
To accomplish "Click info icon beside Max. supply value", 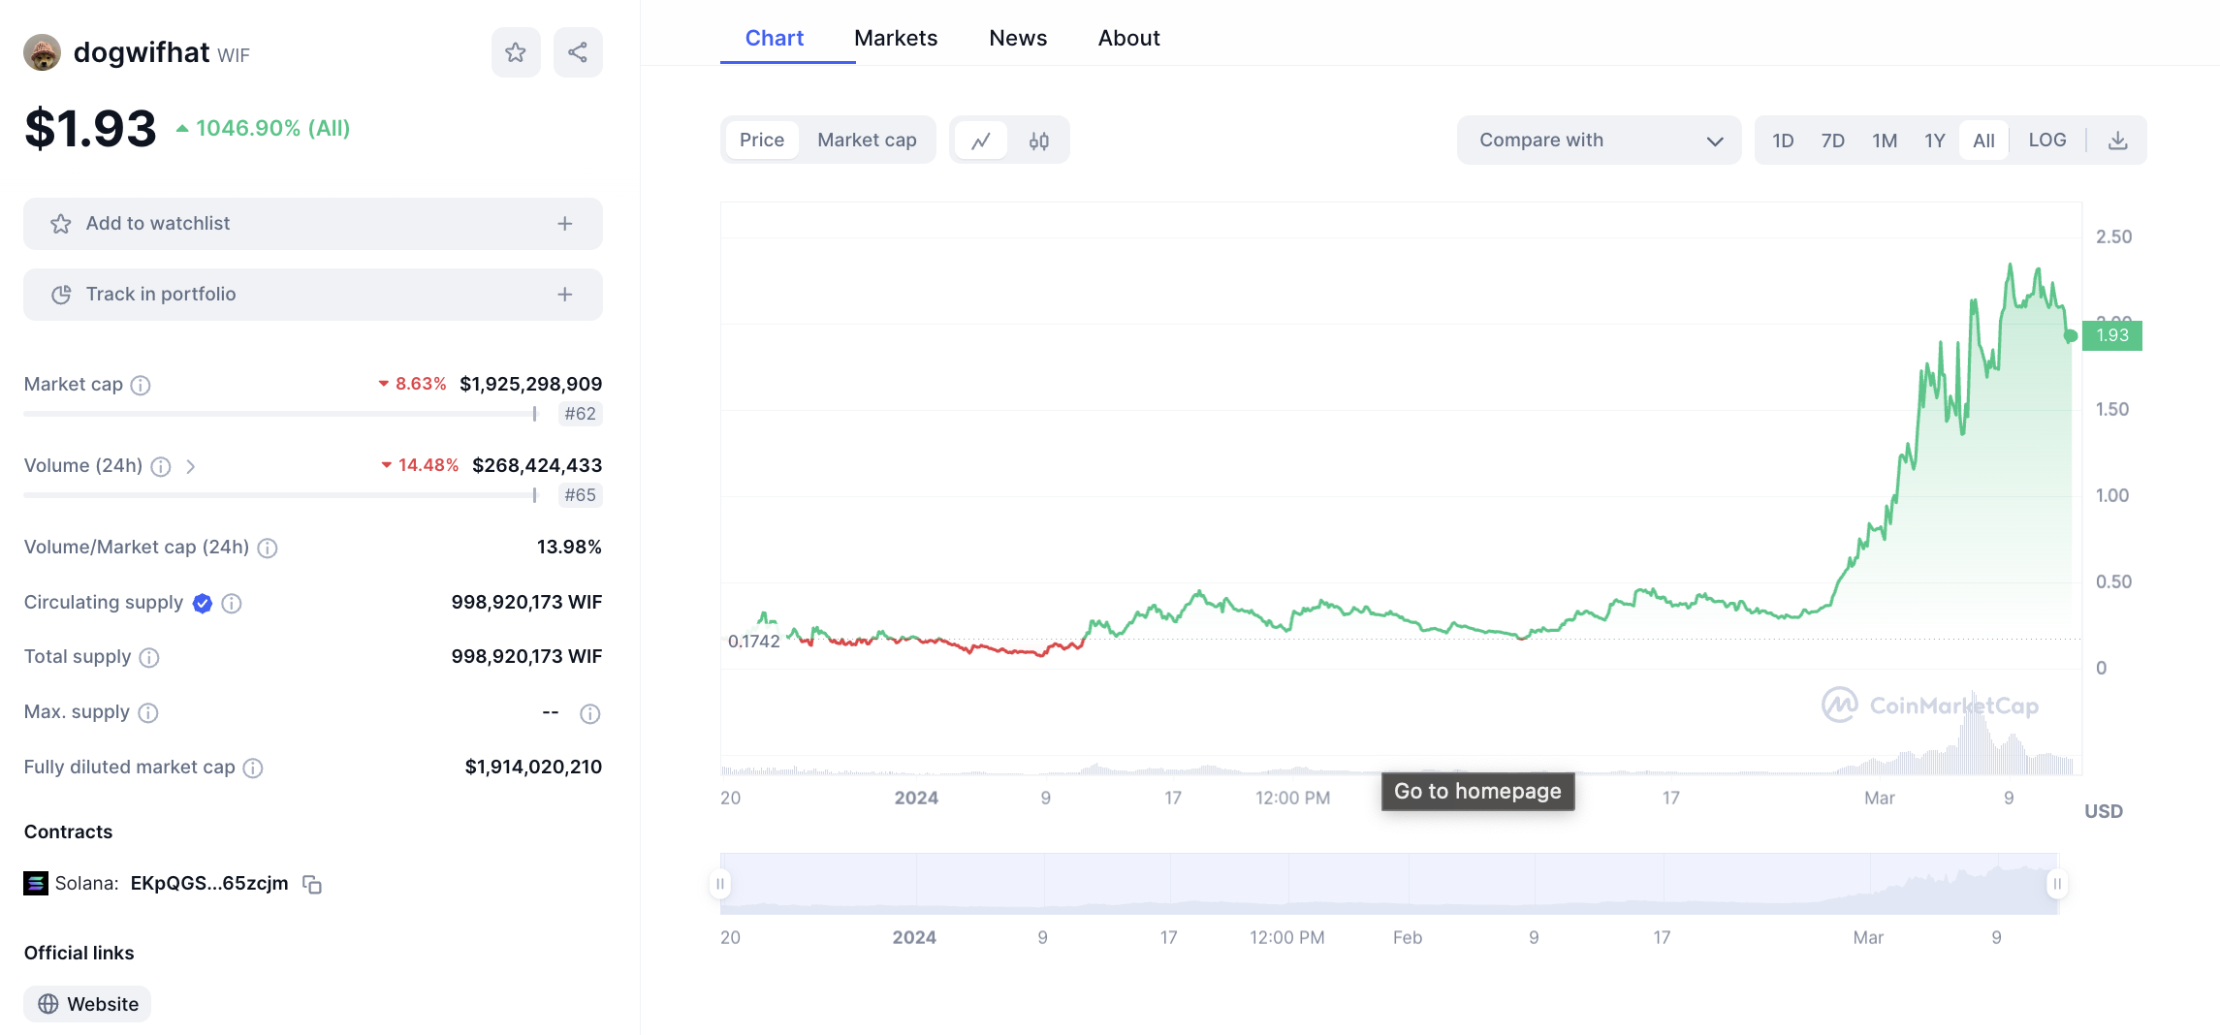I will 589,714.
